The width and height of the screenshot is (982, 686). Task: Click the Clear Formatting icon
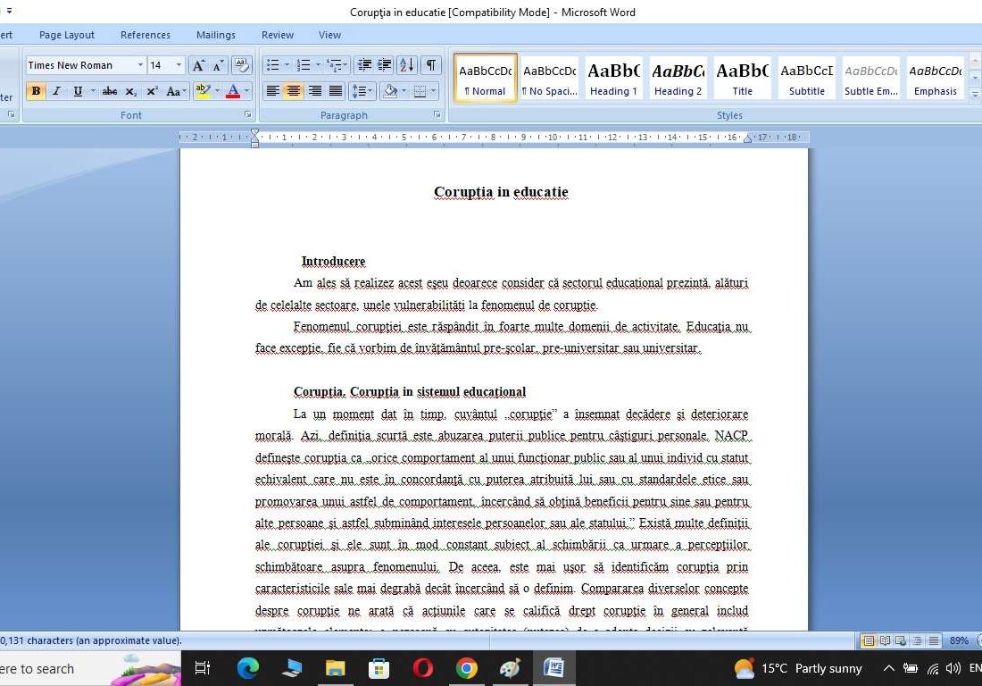tap(240, 64)
